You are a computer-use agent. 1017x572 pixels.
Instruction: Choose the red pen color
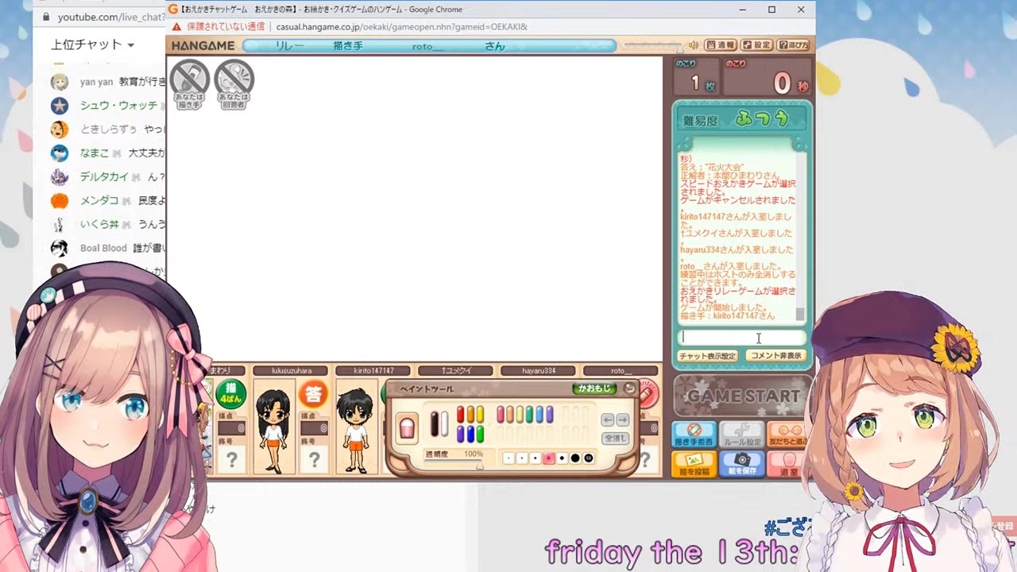[x=461, y=415]
